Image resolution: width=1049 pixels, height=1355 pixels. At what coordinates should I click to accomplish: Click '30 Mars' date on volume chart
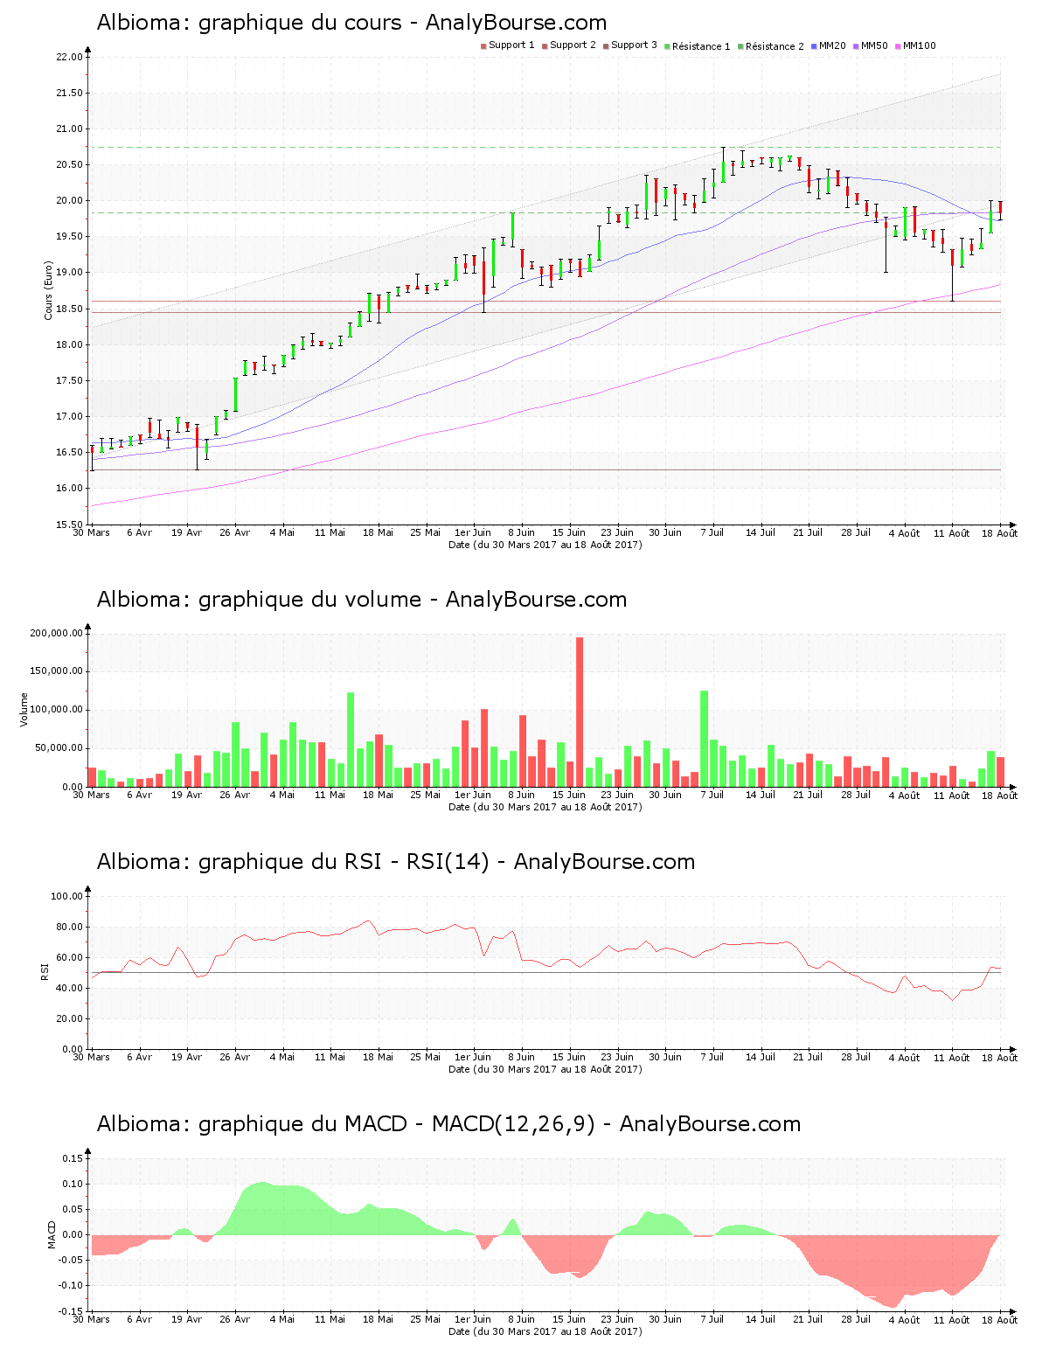click(91, 796)
